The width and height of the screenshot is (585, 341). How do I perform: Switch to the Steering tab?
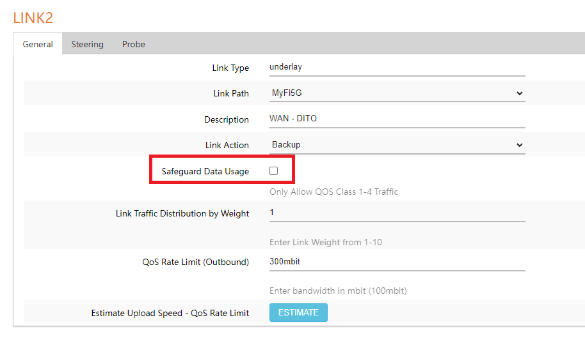87,44
